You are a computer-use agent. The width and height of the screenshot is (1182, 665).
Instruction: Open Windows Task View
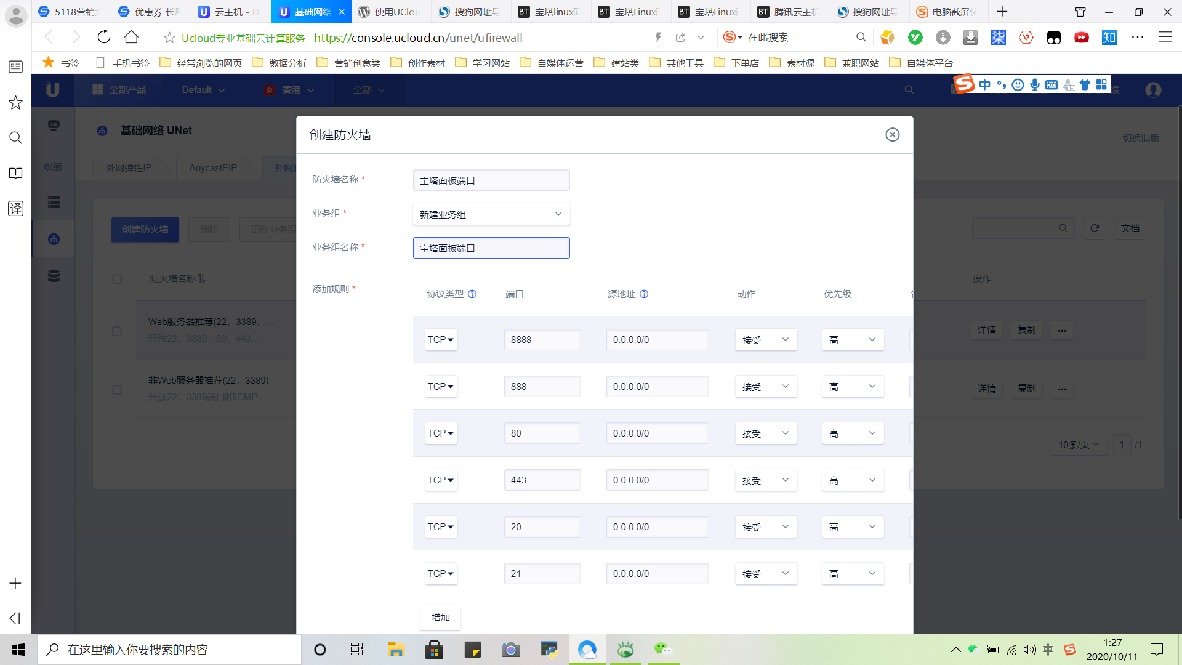(x=356, y=650)
